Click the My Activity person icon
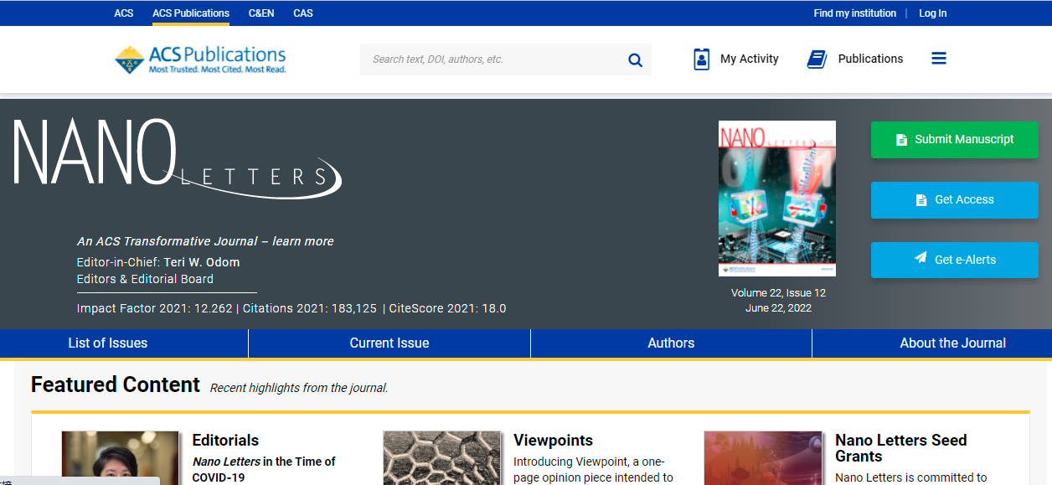 (702, 59)
